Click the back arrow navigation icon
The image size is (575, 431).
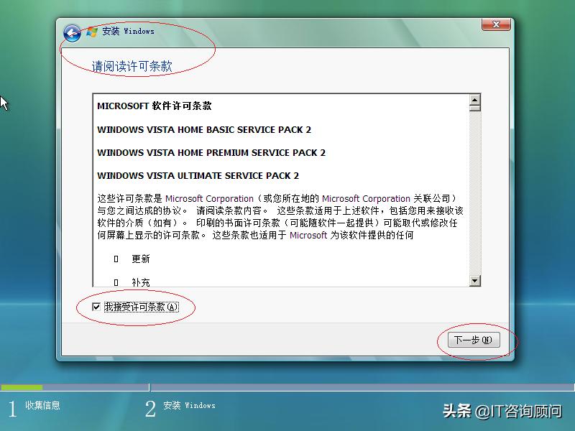click(x=71, y=32)
